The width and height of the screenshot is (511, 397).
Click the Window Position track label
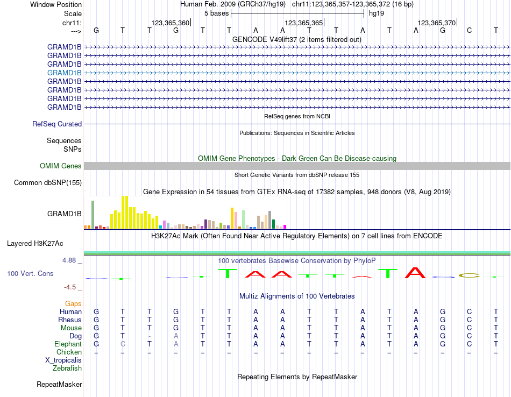point(56,4)
